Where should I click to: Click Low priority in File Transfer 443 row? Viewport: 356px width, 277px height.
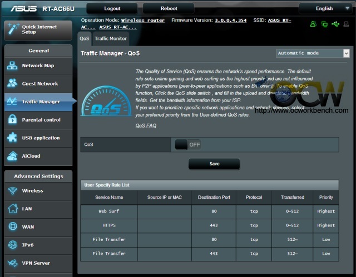click(x=326, y=254)
